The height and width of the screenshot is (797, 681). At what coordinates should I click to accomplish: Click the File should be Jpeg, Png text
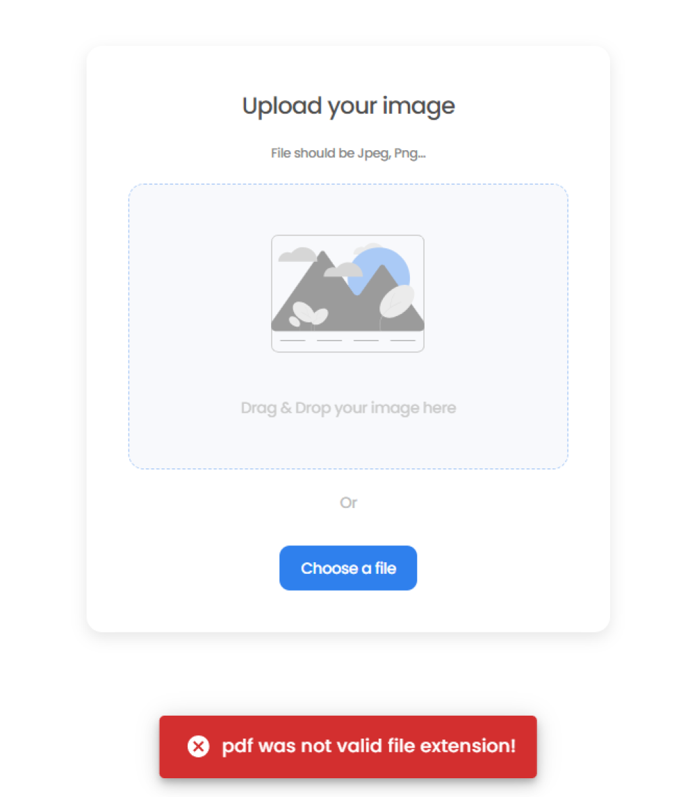pyautogui.click(x=348, y=153)
